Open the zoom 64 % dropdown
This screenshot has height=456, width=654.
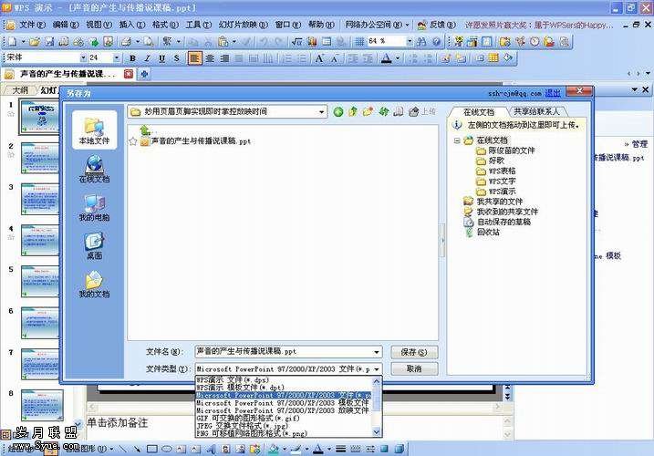pos(410,41)
